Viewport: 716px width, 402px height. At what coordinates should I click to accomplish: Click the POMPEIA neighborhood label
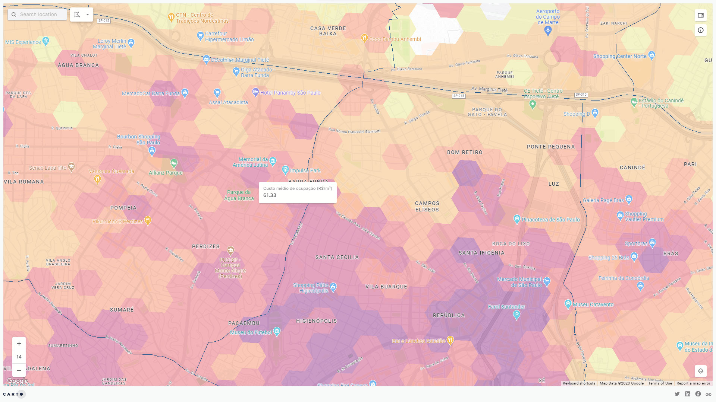[x=123, y=208]
